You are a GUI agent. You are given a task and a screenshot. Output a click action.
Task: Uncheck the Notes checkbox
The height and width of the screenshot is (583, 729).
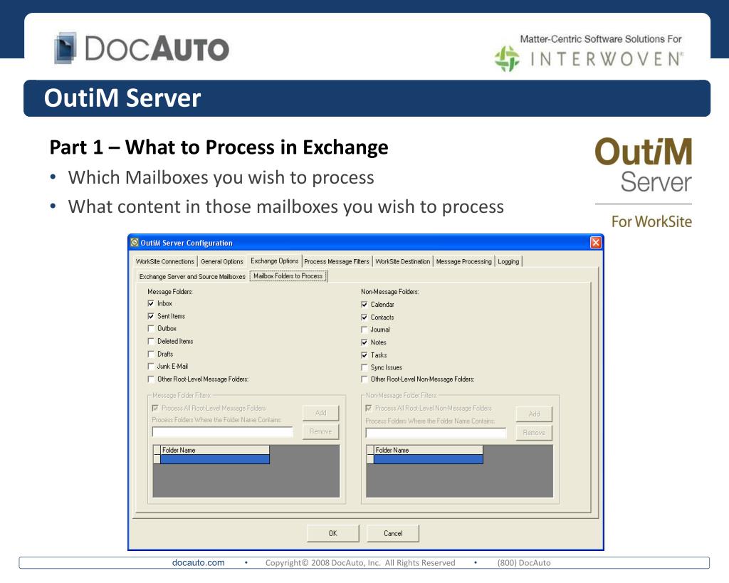pyautogui.click(x=364, y=342)
